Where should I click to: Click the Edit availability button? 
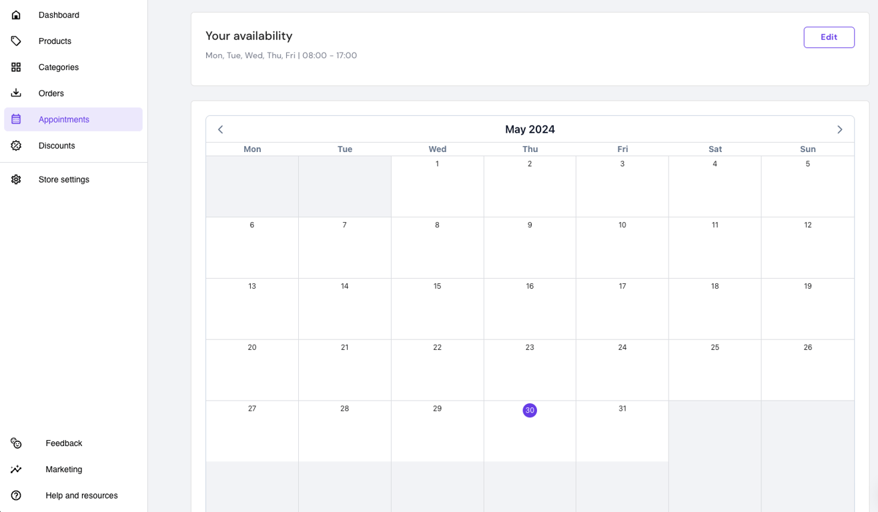[x=829, y=37]
